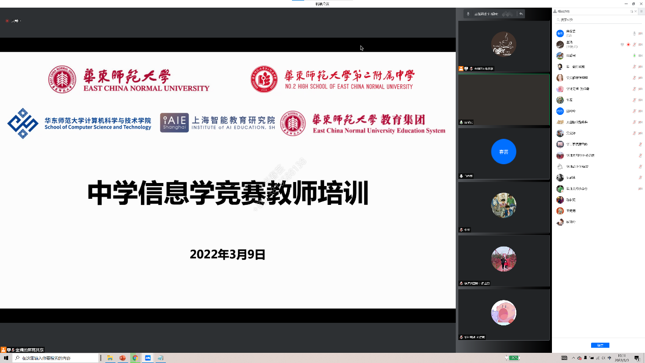The height and width of the screenshot is (363, 645).
Task: Open Google Chrome from the taskbar
Action: 135,358
